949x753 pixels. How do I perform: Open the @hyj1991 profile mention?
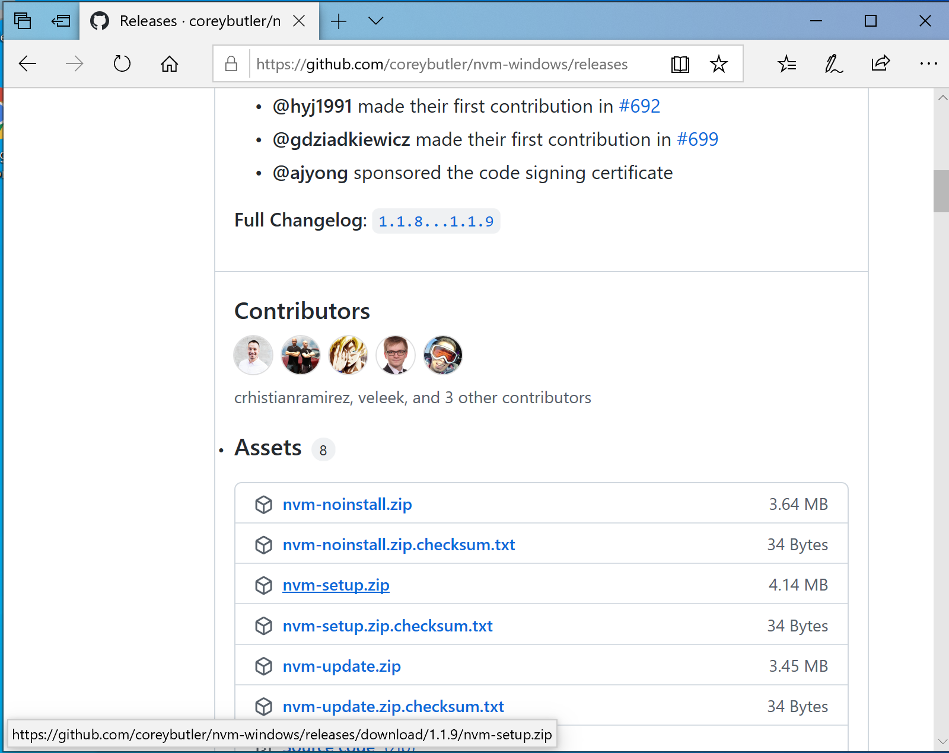pos(313,106)
